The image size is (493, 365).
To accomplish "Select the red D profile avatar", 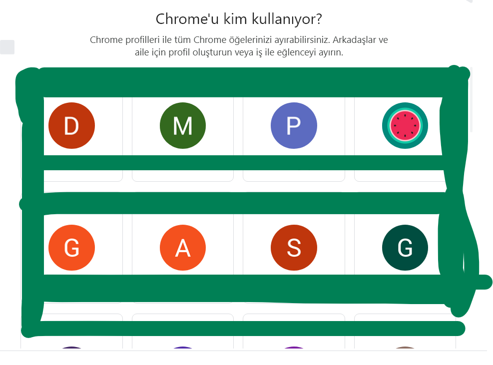I will pos(72,125).
